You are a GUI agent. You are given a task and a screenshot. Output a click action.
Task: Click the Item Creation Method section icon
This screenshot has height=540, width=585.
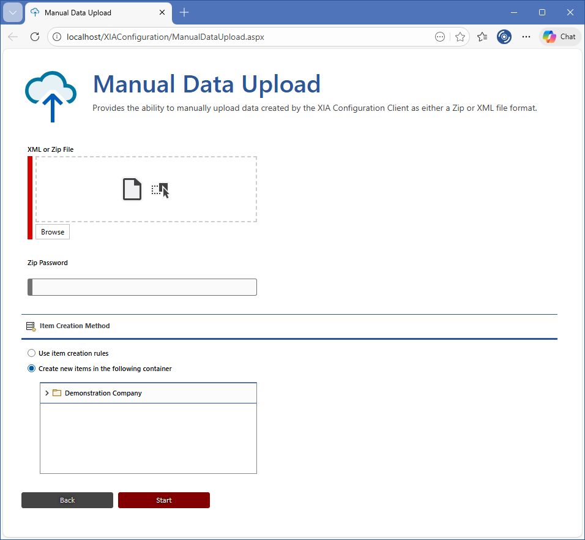point(31,326)
